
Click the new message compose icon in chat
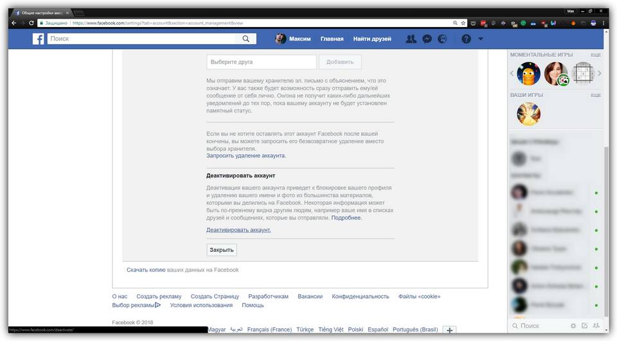coord(584,326)
